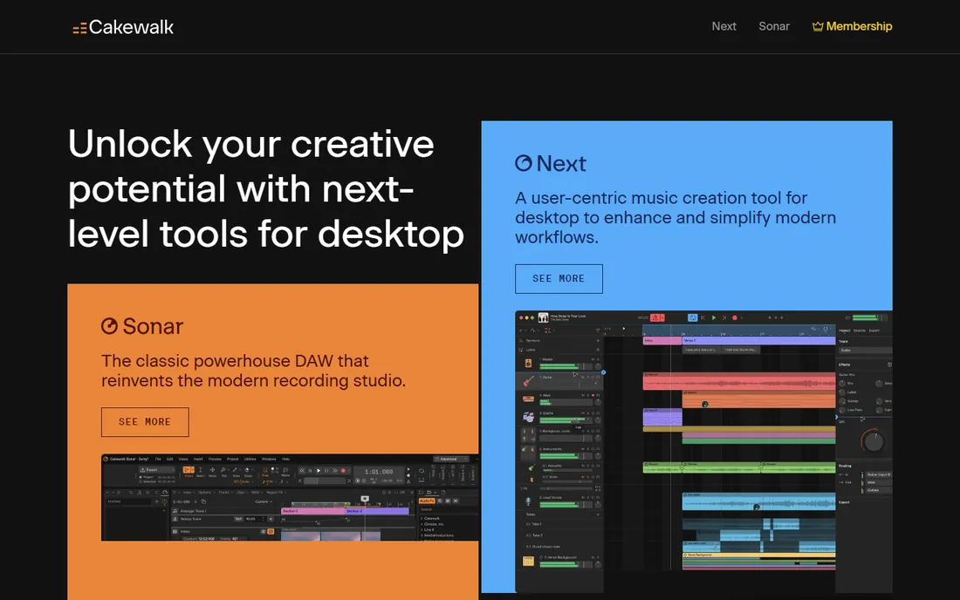Click the purple Verse 1 section in Next
Viewport: 960px width, 600px height.
pos(758,341)
